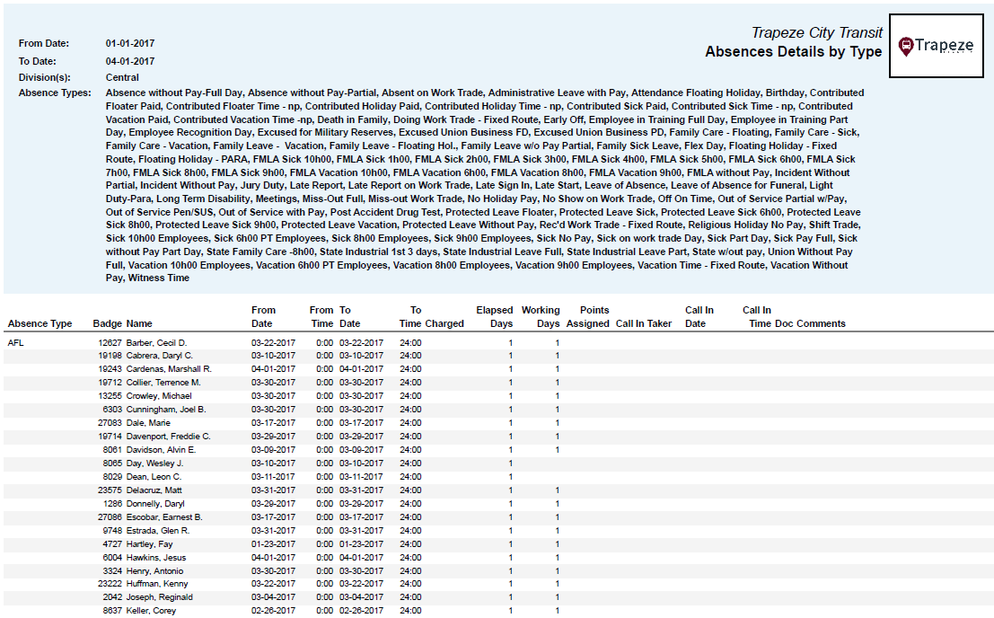Select the Central division value
The width and height of the screenshot is (994, 618).
tap(122, 77)
